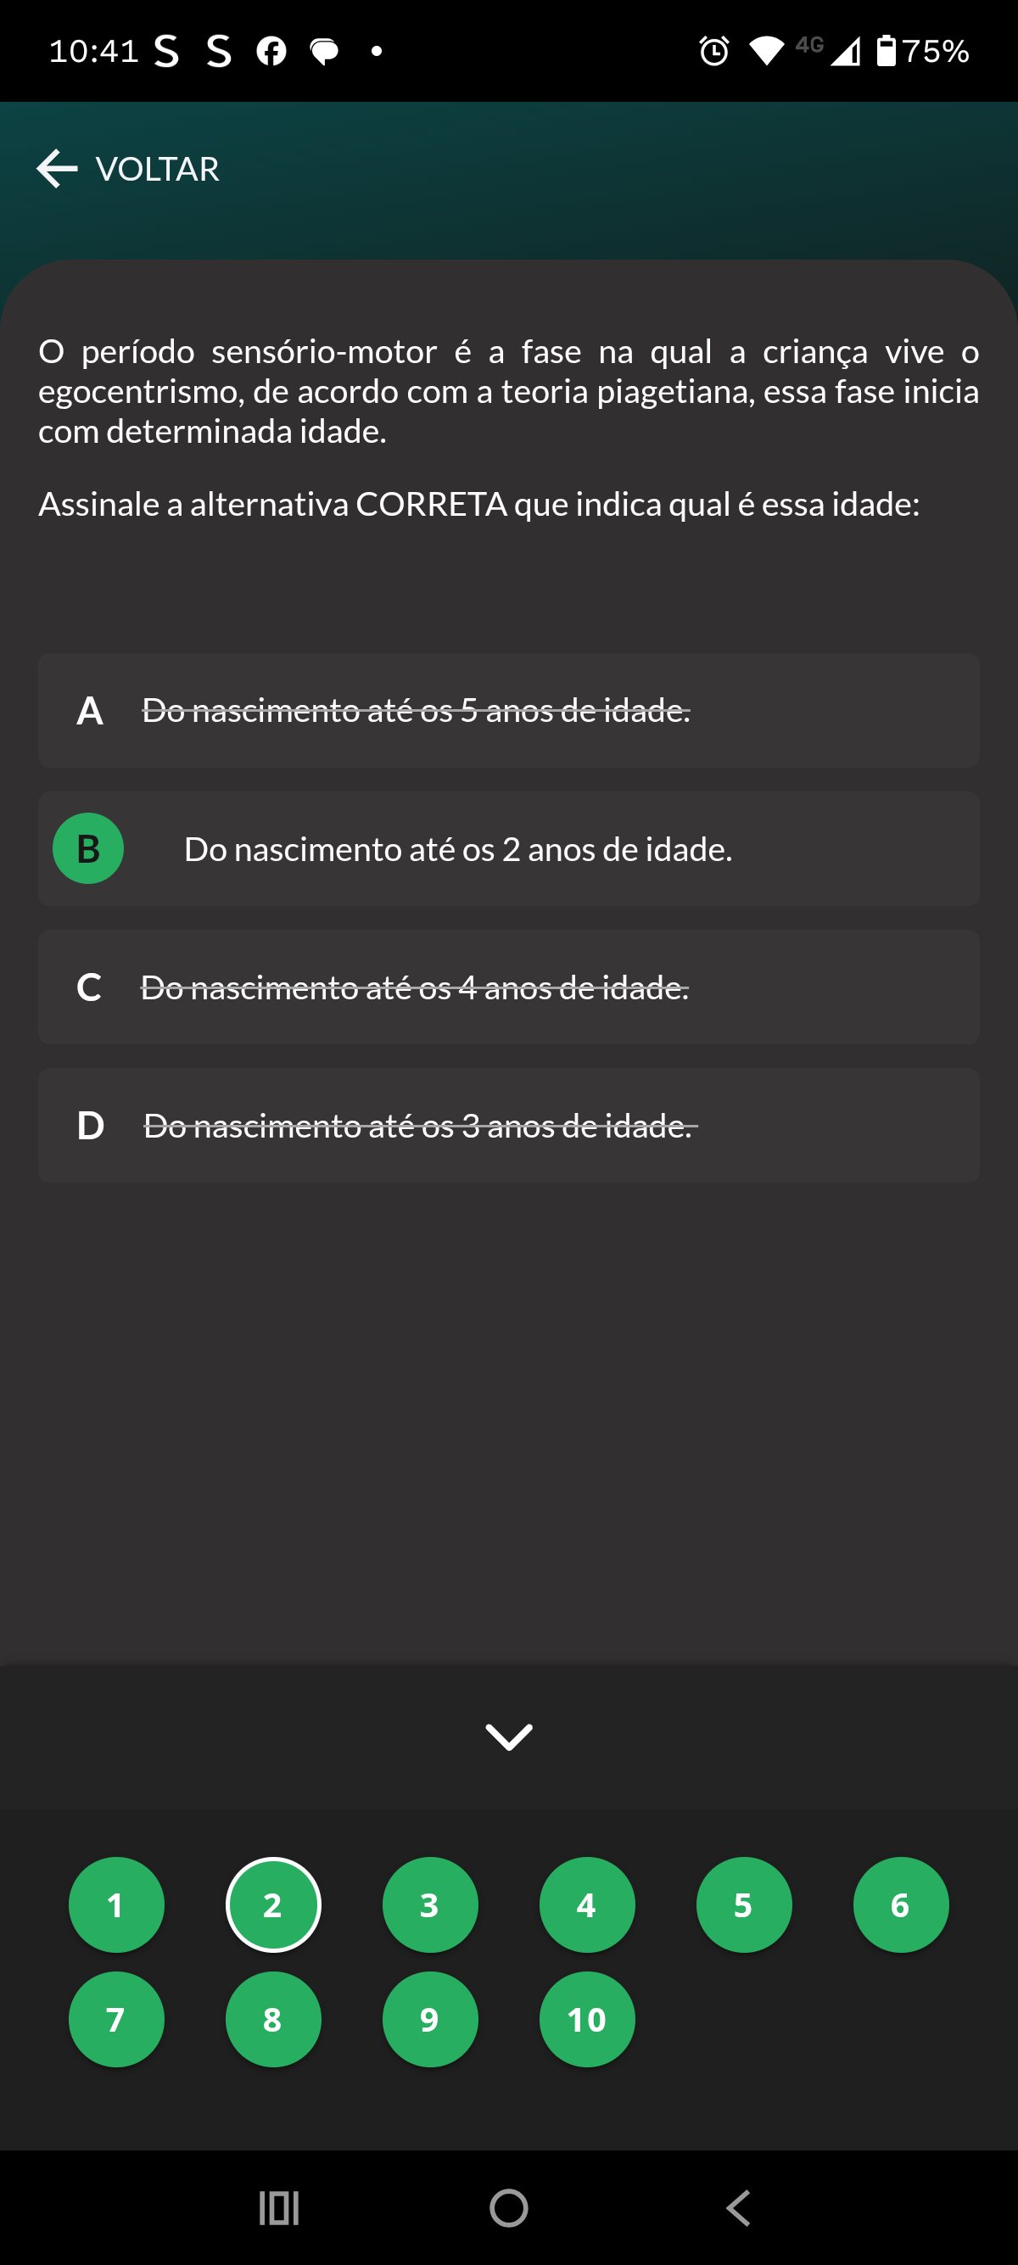Switch to question 10
1018x2265 pixels.
coord(587,2019)
